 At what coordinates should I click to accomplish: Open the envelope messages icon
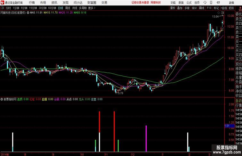218,3
